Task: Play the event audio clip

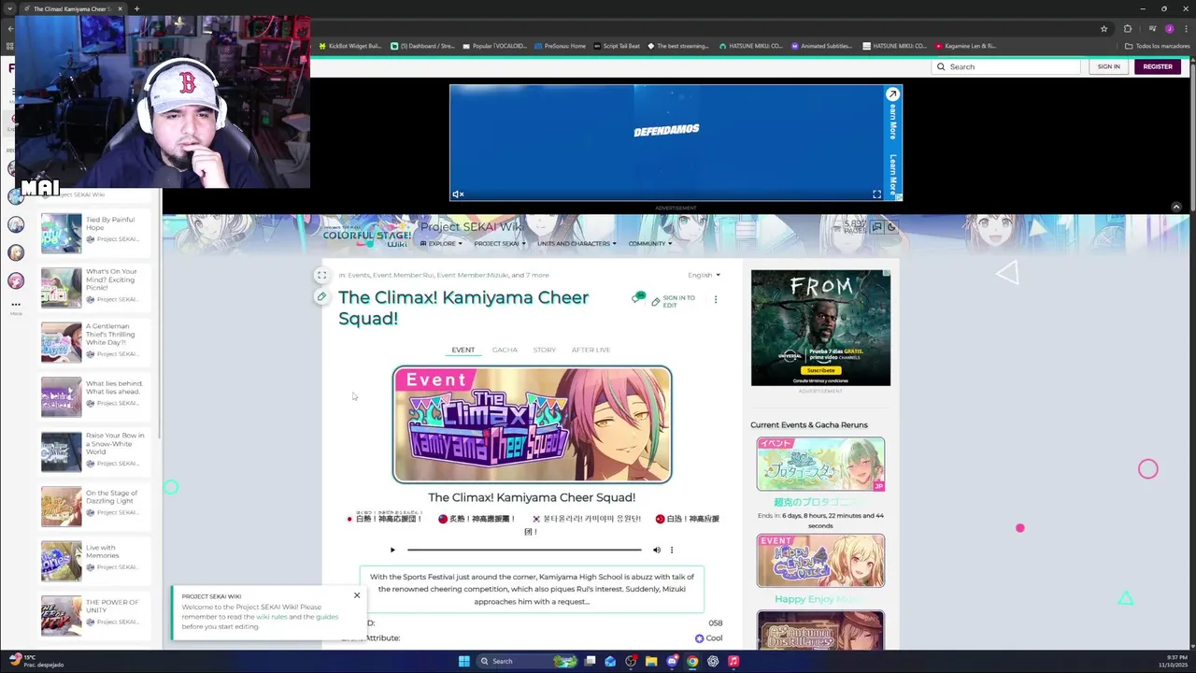Action: click(x=392, y=550)
